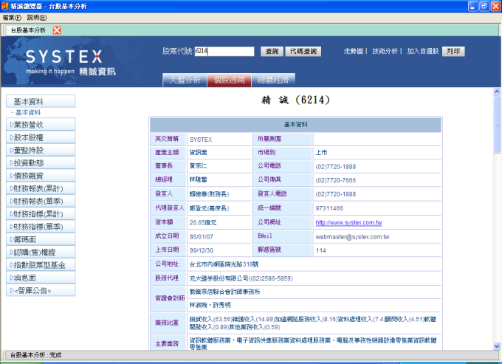The width and height of the screenshot is (502, 364).
Task: Switch to the 個股透視 tab
Action: coord(230,80)
